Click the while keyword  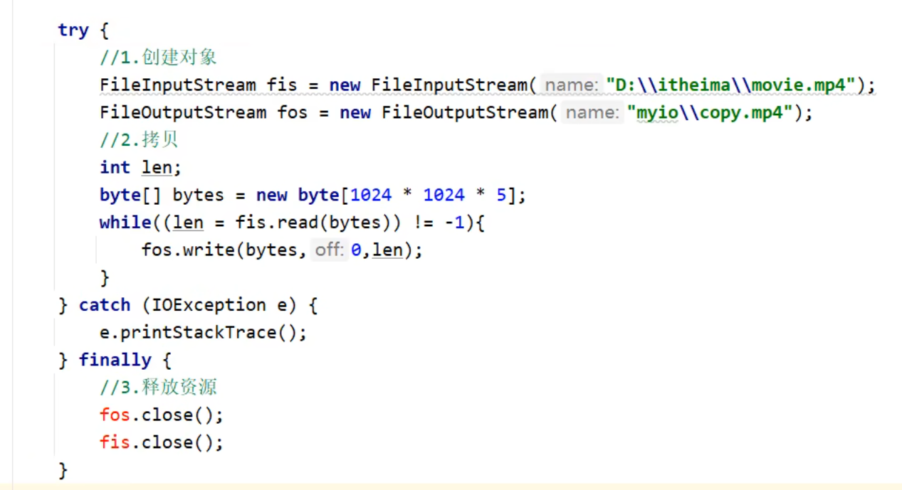(x=125, y=223)
